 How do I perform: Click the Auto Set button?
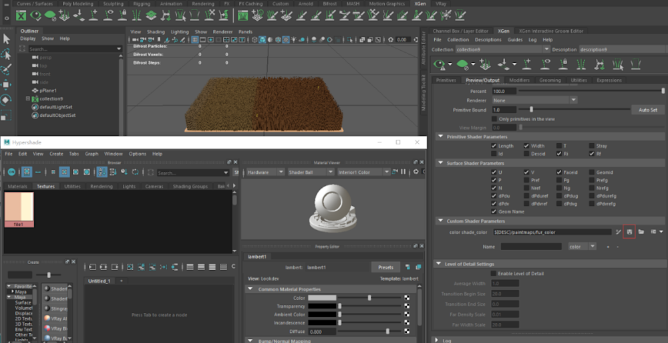click(x=647, y=110)
